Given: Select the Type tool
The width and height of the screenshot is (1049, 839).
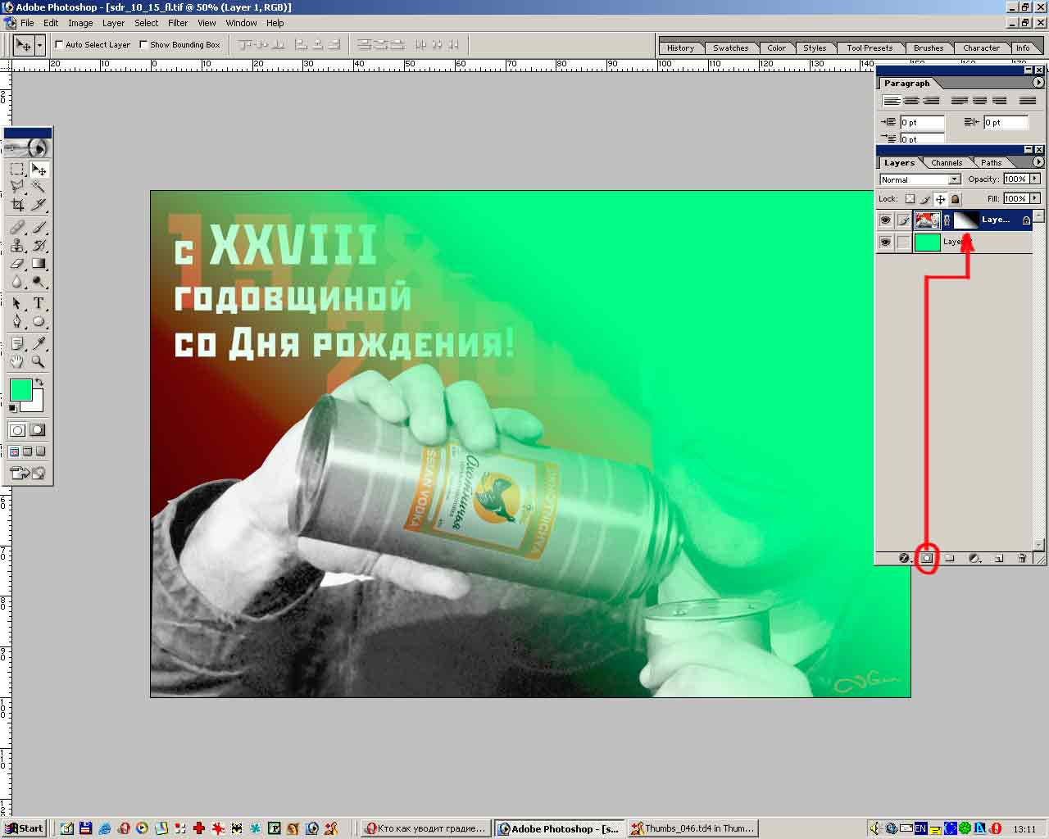Looking at the screenshot, I should 39,303.
